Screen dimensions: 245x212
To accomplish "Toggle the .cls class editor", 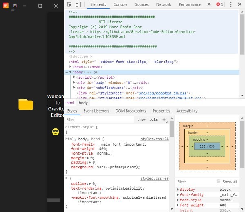I will pos(154,119).
